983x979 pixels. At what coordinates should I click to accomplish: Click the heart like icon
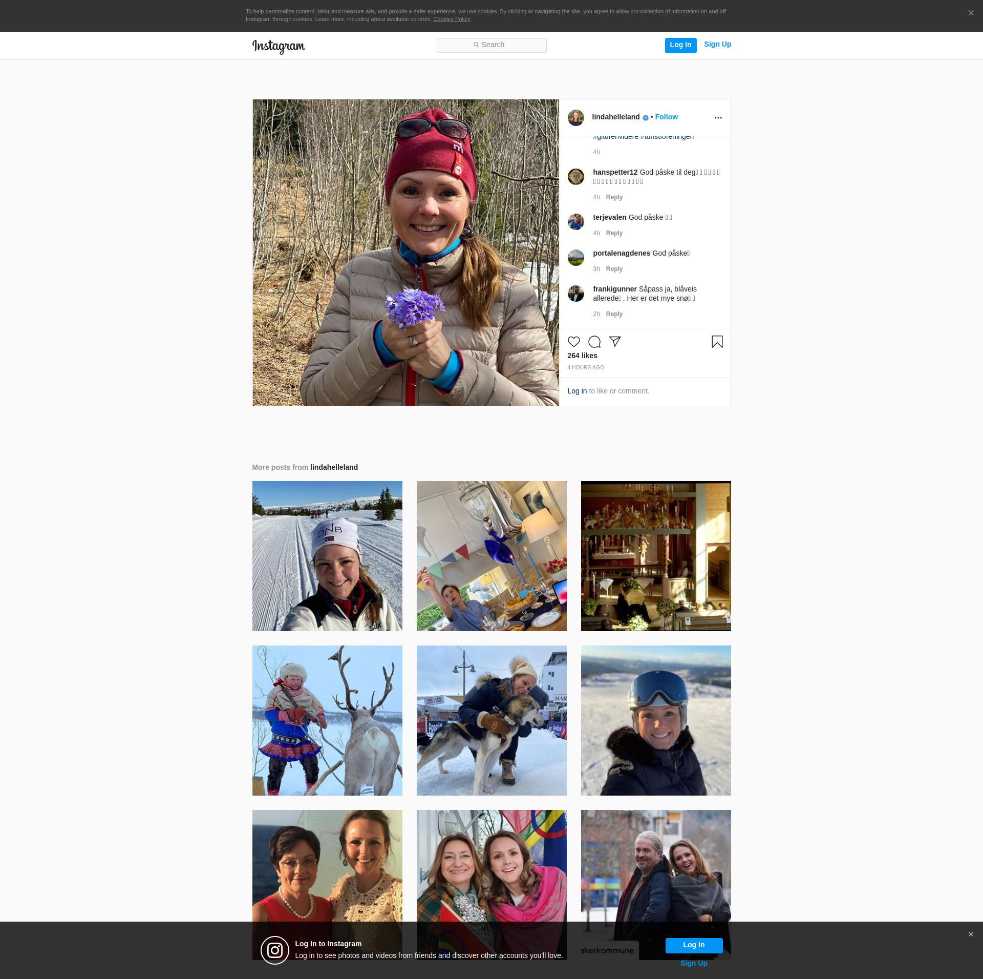point(573,342)
